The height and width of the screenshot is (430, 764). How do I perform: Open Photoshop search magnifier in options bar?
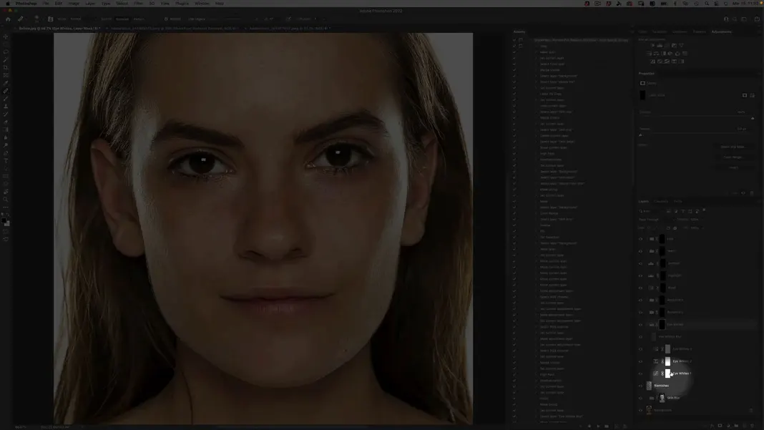(x=735, y=19)
